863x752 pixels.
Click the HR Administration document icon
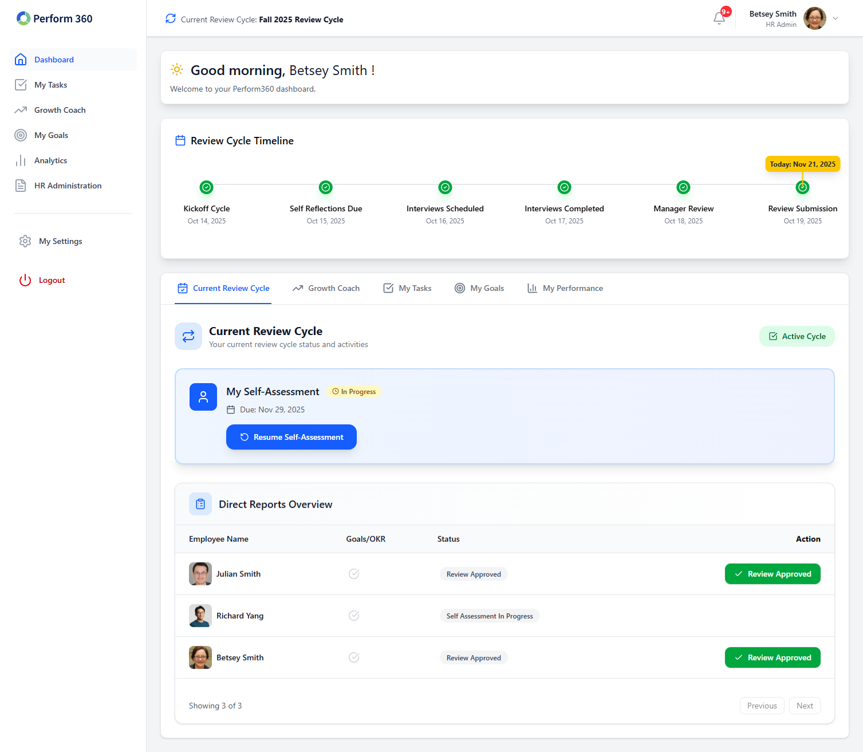click(21, 186)
